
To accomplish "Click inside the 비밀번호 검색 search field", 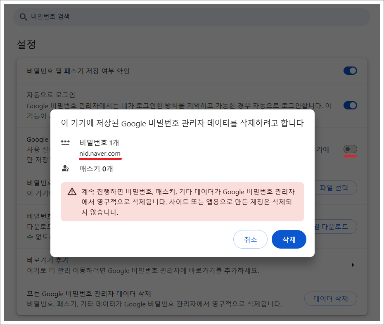I will coord(165,17).
